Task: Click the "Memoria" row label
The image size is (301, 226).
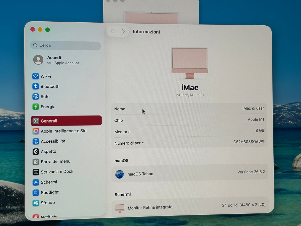Action: click(122, 132)
